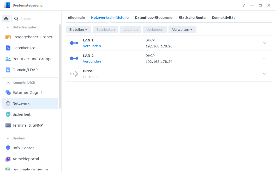Click the Terminal & SNMP icon
This screenshot has height=172, width=276.
tap(8, 125)
